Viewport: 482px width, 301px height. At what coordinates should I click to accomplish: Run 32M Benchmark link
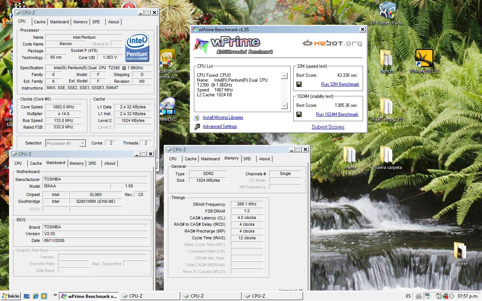[340, 84]
